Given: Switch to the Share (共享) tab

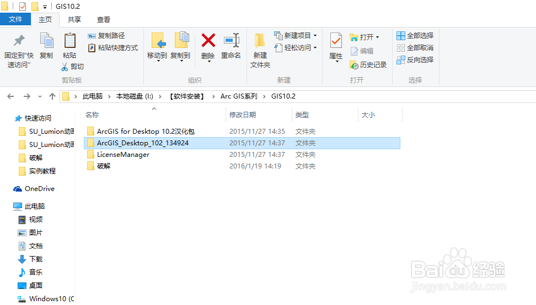Looking at the screenshot, I should click(x=74, y=20).
